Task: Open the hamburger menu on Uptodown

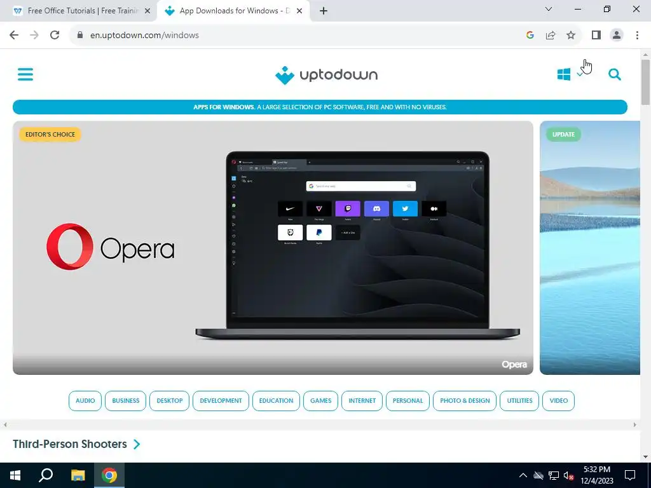Action: point(25,75)
